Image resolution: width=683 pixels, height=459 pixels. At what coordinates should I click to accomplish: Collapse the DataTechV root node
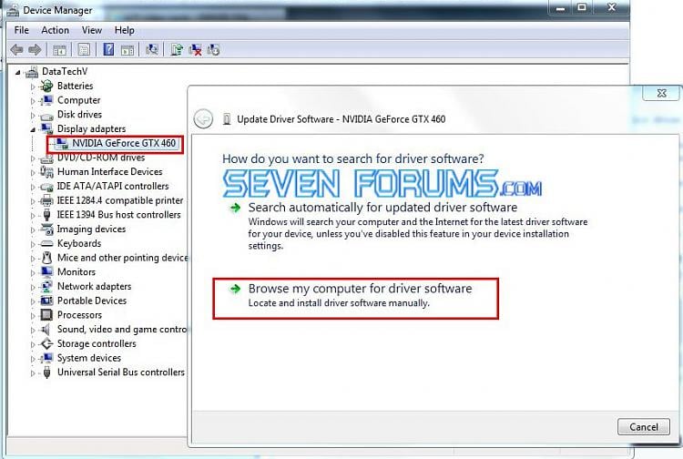coord(17,72)
